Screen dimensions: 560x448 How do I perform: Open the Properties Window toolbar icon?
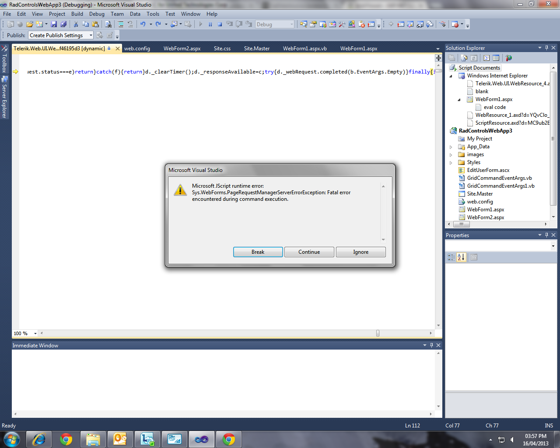(x=313, y=24)
